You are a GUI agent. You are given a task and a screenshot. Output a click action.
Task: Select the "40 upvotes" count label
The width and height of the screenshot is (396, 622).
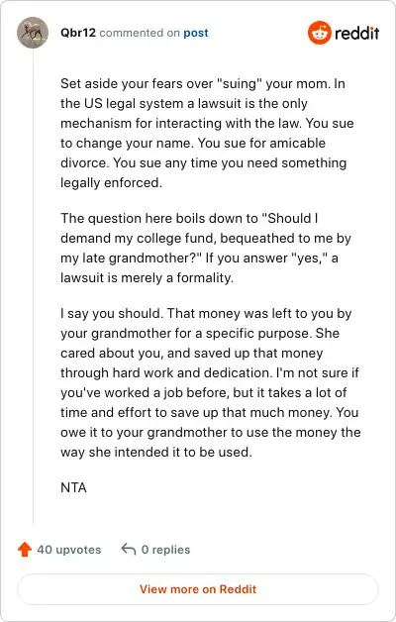pyautogui.click(x=69, y=550)
